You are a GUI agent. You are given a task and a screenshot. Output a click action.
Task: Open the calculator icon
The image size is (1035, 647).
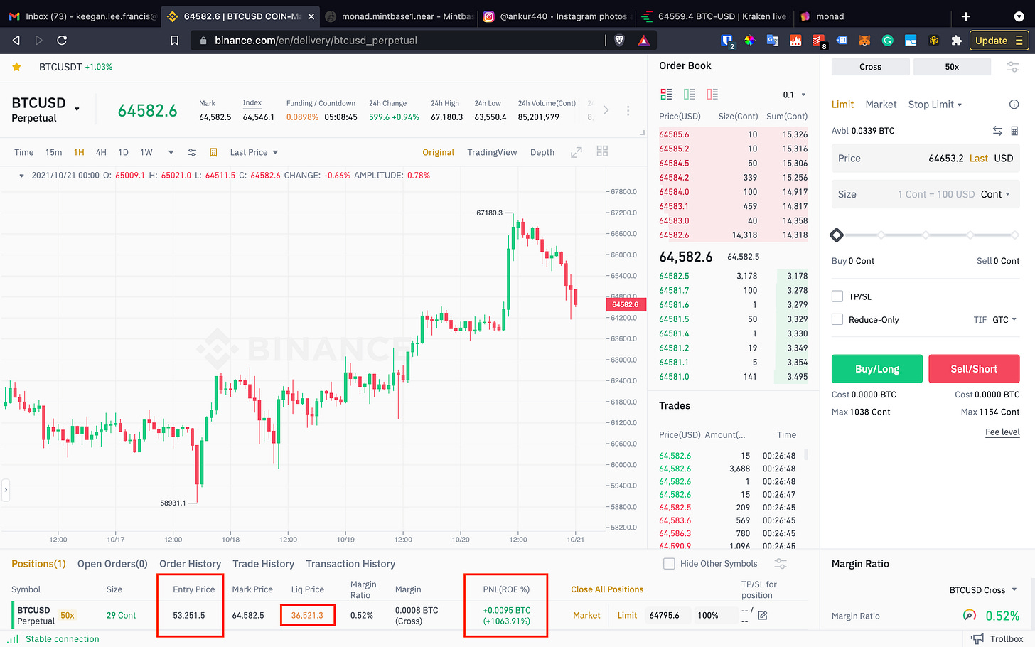(1014, 131)
